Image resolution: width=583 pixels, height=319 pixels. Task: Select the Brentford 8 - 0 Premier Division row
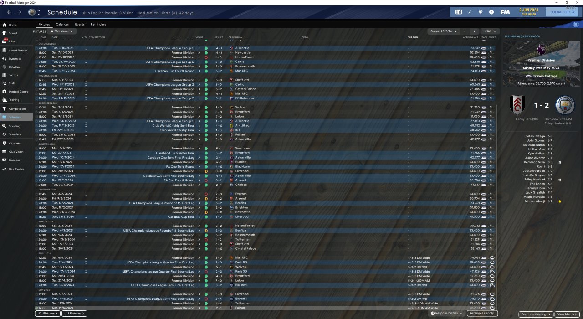[x=267, y=112]
